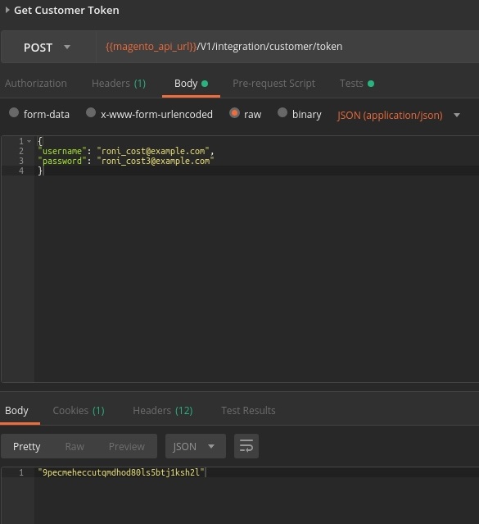Open the Pre-request Script tab
479x524 pixels.
pyautogui.click(x=273, y=83)
